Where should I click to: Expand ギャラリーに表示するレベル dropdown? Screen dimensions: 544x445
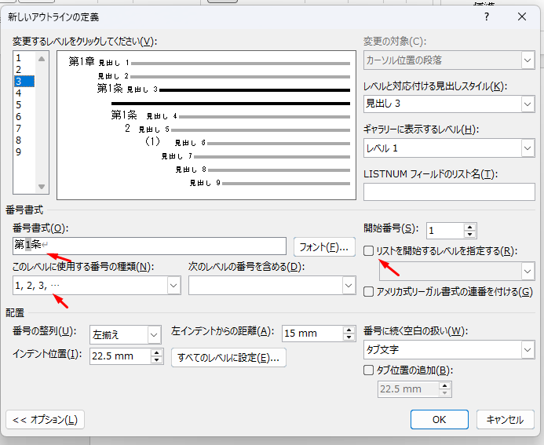tap(528, 148)
